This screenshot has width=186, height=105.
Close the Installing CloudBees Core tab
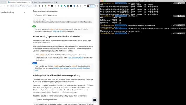tap(29, 2)
